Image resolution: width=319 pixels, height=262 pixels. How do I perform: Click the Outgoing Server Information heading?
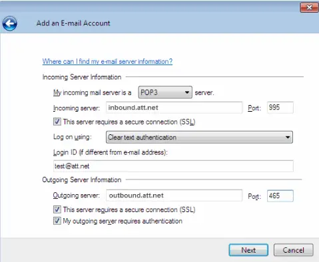point(82,180)
